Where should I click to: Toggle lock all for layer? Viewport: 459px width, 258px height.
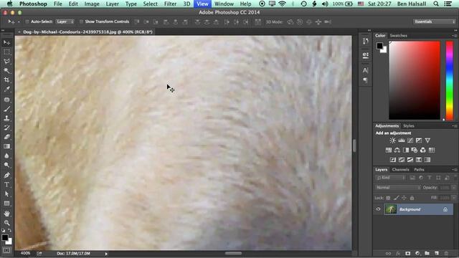tap(412, 198)
